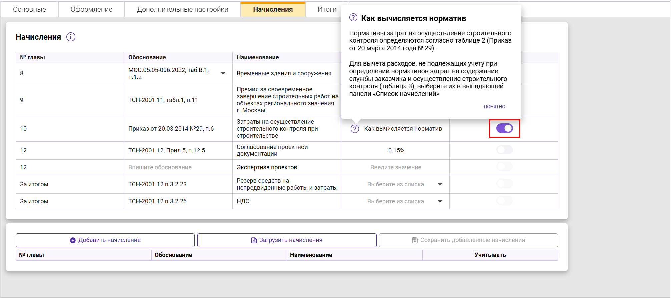Viewport: 671px width, 298px height.
Task: Click Добавить начисление button
Action: (105, 240)
